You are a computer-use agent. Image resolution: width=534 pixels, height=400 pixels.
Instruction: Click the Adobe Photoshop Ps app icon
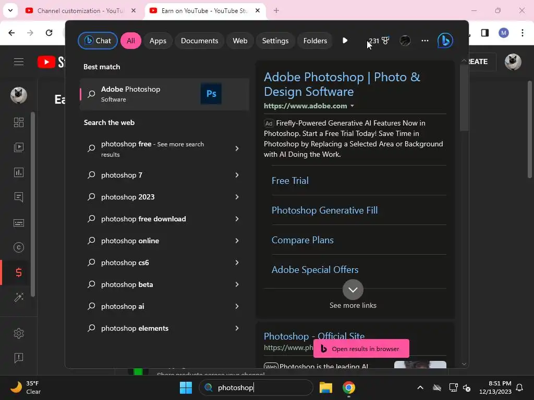211,94
